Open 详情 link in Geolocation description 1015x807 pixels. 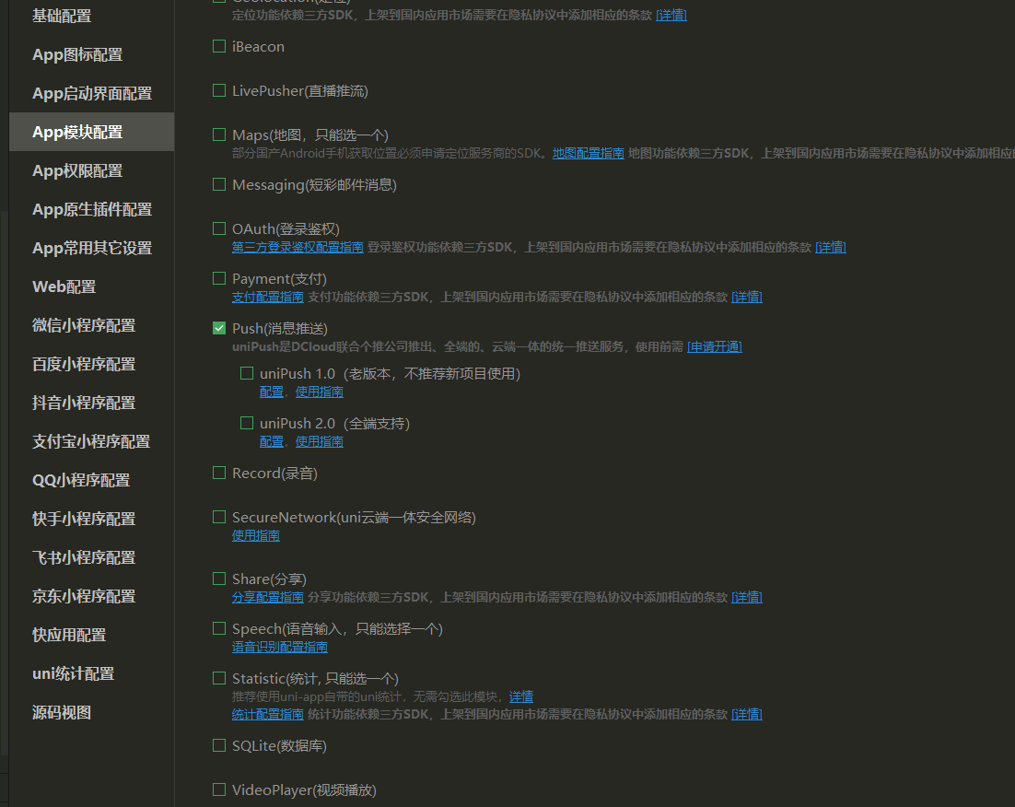point(671,15)
